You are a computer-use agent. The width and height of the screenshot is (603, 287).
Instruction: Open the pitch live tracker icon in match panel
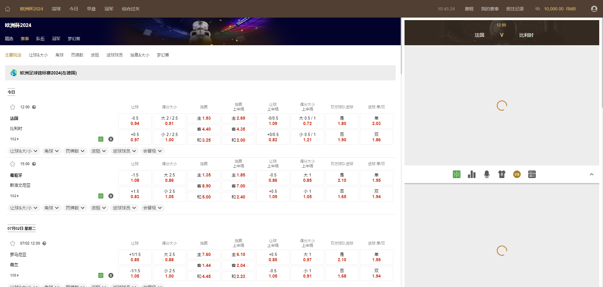[x=456, y=174]
